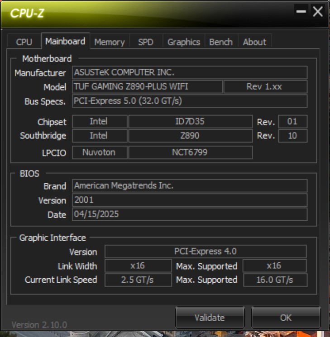The width and height of the screenshot is (330, 337).
Task: Switch to the Bench tab
Action: click(x=221, y=42)
